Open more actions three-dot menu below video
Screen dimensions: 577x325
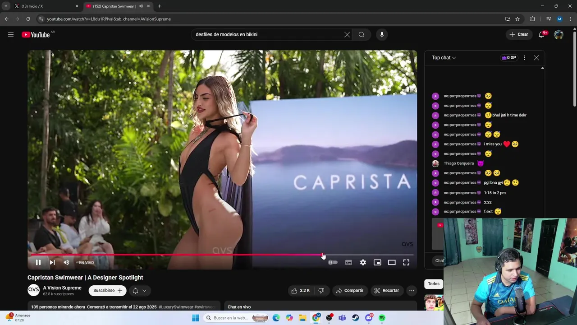pyautogui.click(x=412, y=291)
